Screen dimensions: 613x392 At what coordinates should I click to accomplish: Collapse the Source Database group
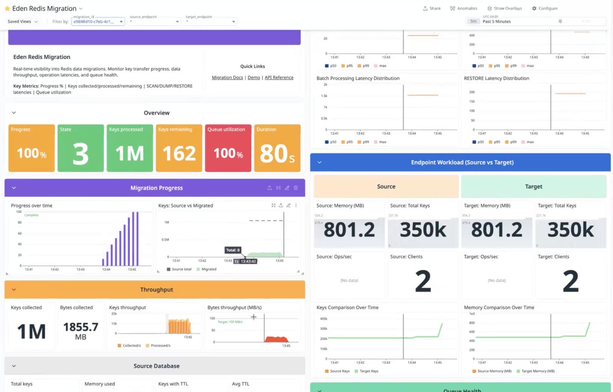(x=14, y=366)
